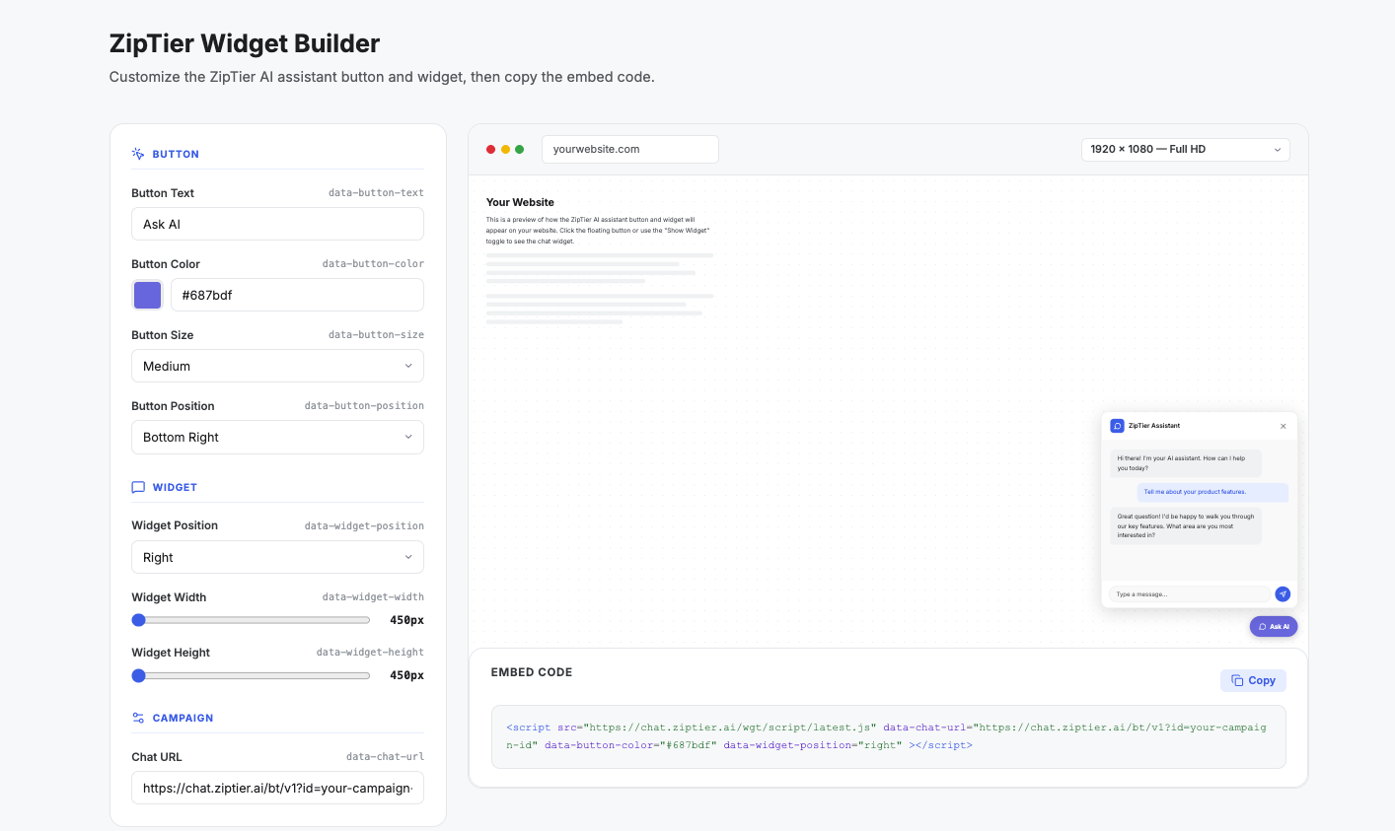Copy the embed code
This screenshot has width=1395, height=831.
(1253, 680)
